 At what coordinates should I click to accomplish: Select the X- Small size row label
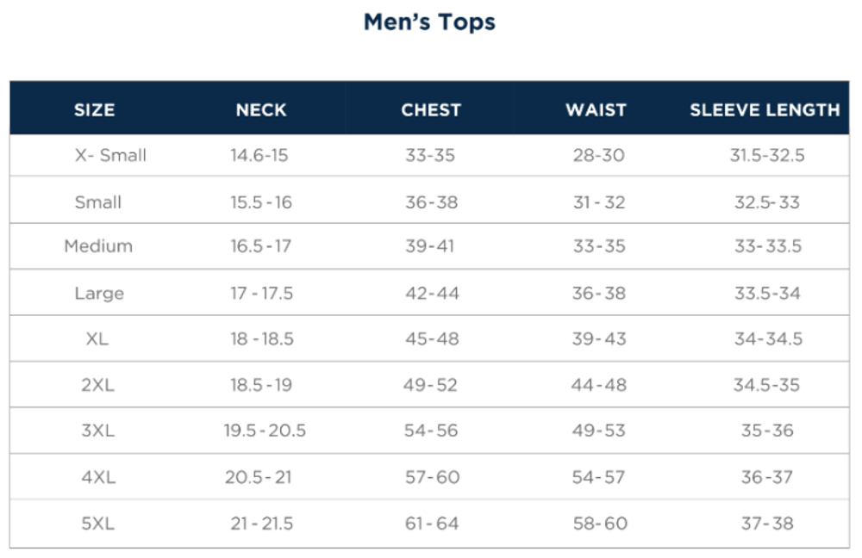coord(110,156)
